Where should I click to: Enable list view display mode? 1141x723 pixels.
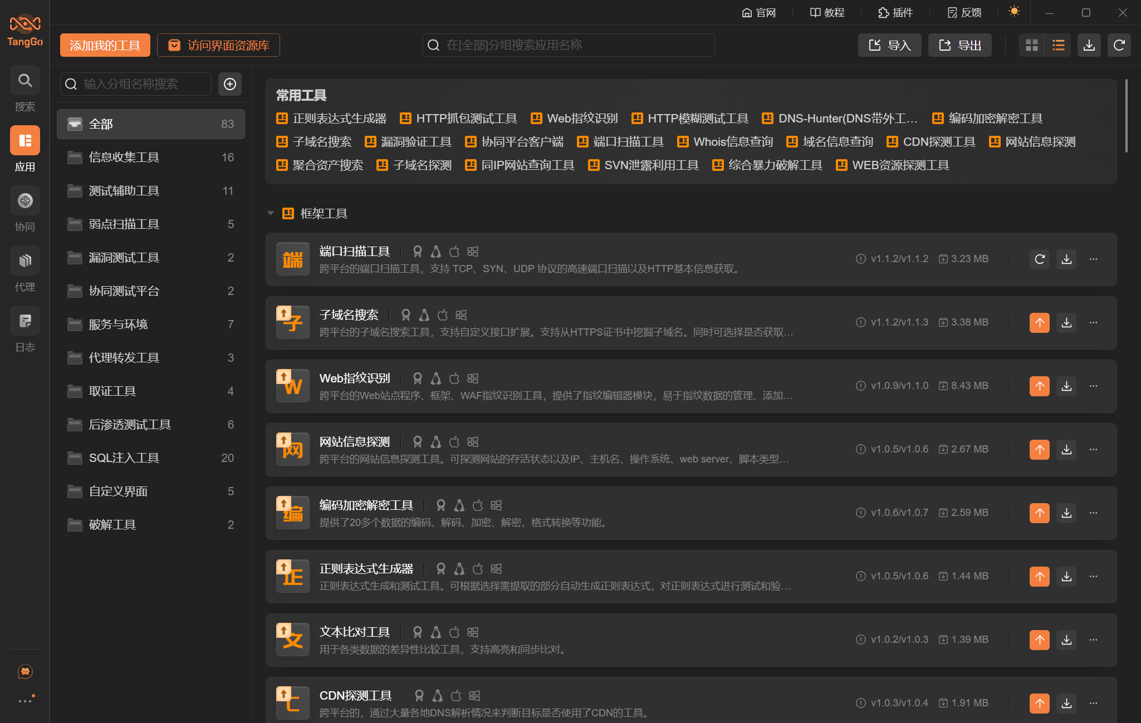(1057, 45)
